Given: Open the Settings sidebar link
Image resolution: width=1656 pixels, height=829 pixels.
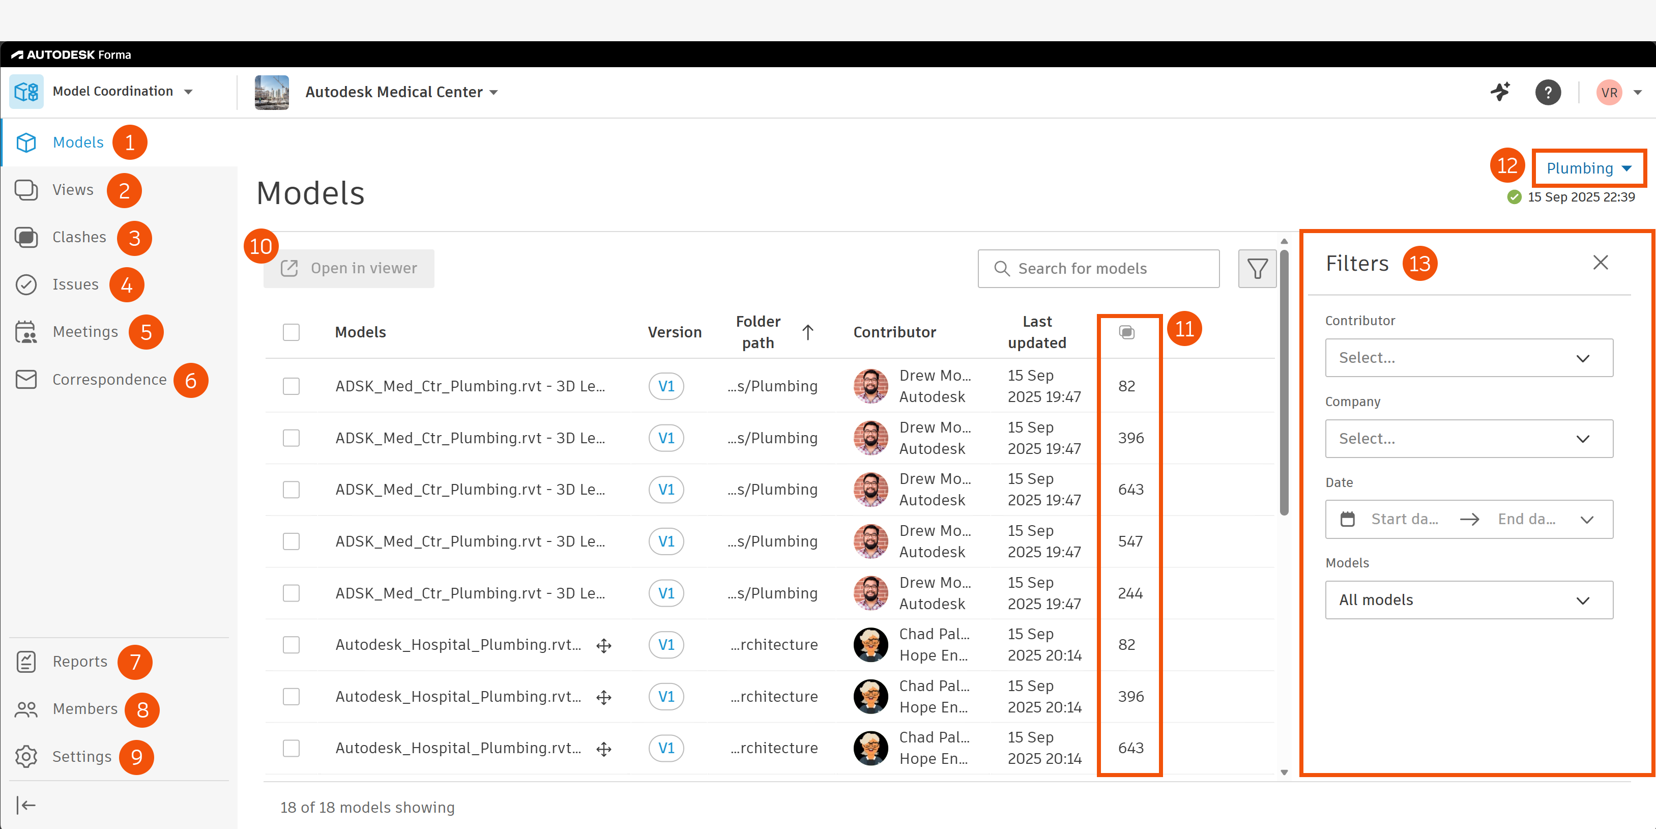Looking at the screenshot, I should (81, 756).
